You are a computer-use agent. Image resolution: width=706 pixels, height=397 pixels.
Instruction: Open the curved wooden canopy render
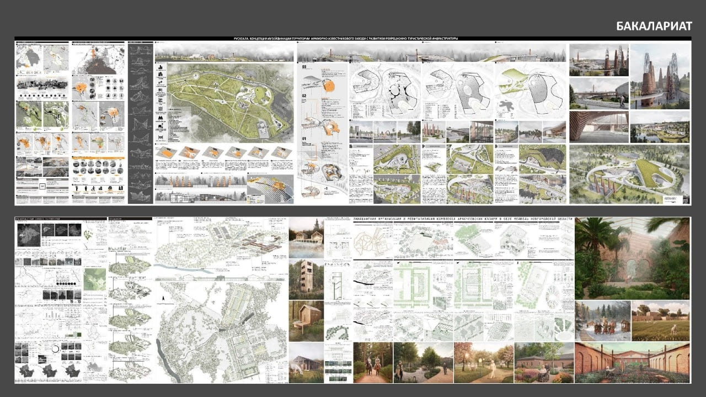pyautogui.click(x=597, y=126)
